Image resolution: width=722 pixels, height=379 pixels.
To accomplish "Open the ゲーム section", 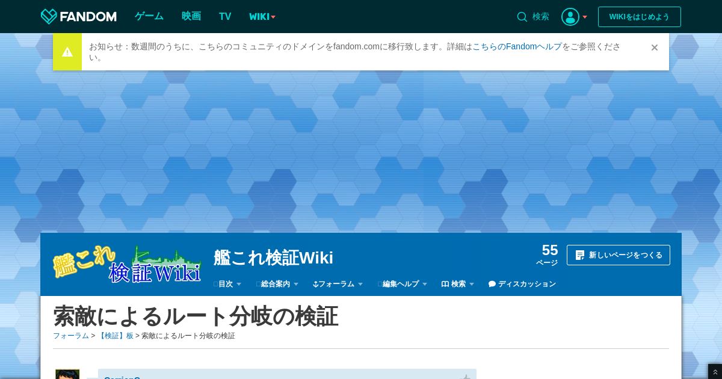I will click(x=149, y=16).
